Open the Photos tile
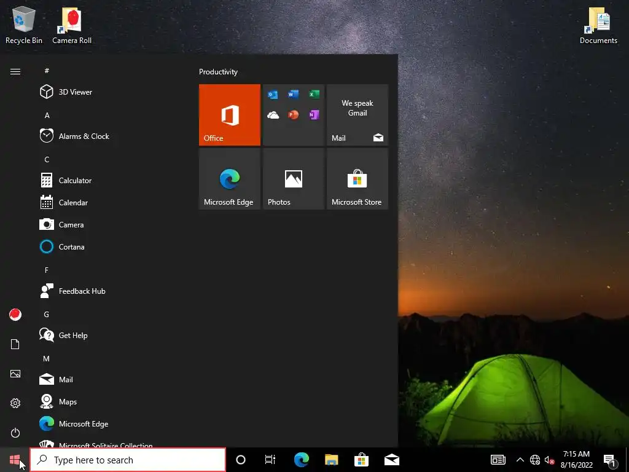This screenshot has width=629, height=472. click(x=294, y=179)
